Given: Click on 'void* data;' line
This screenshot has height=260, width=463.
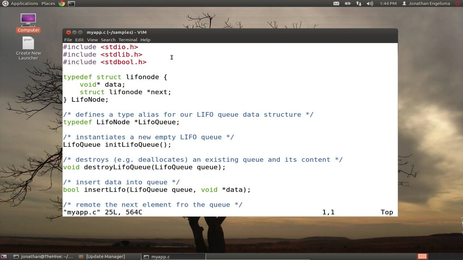Looking at the screenshot, I should 102,84.
